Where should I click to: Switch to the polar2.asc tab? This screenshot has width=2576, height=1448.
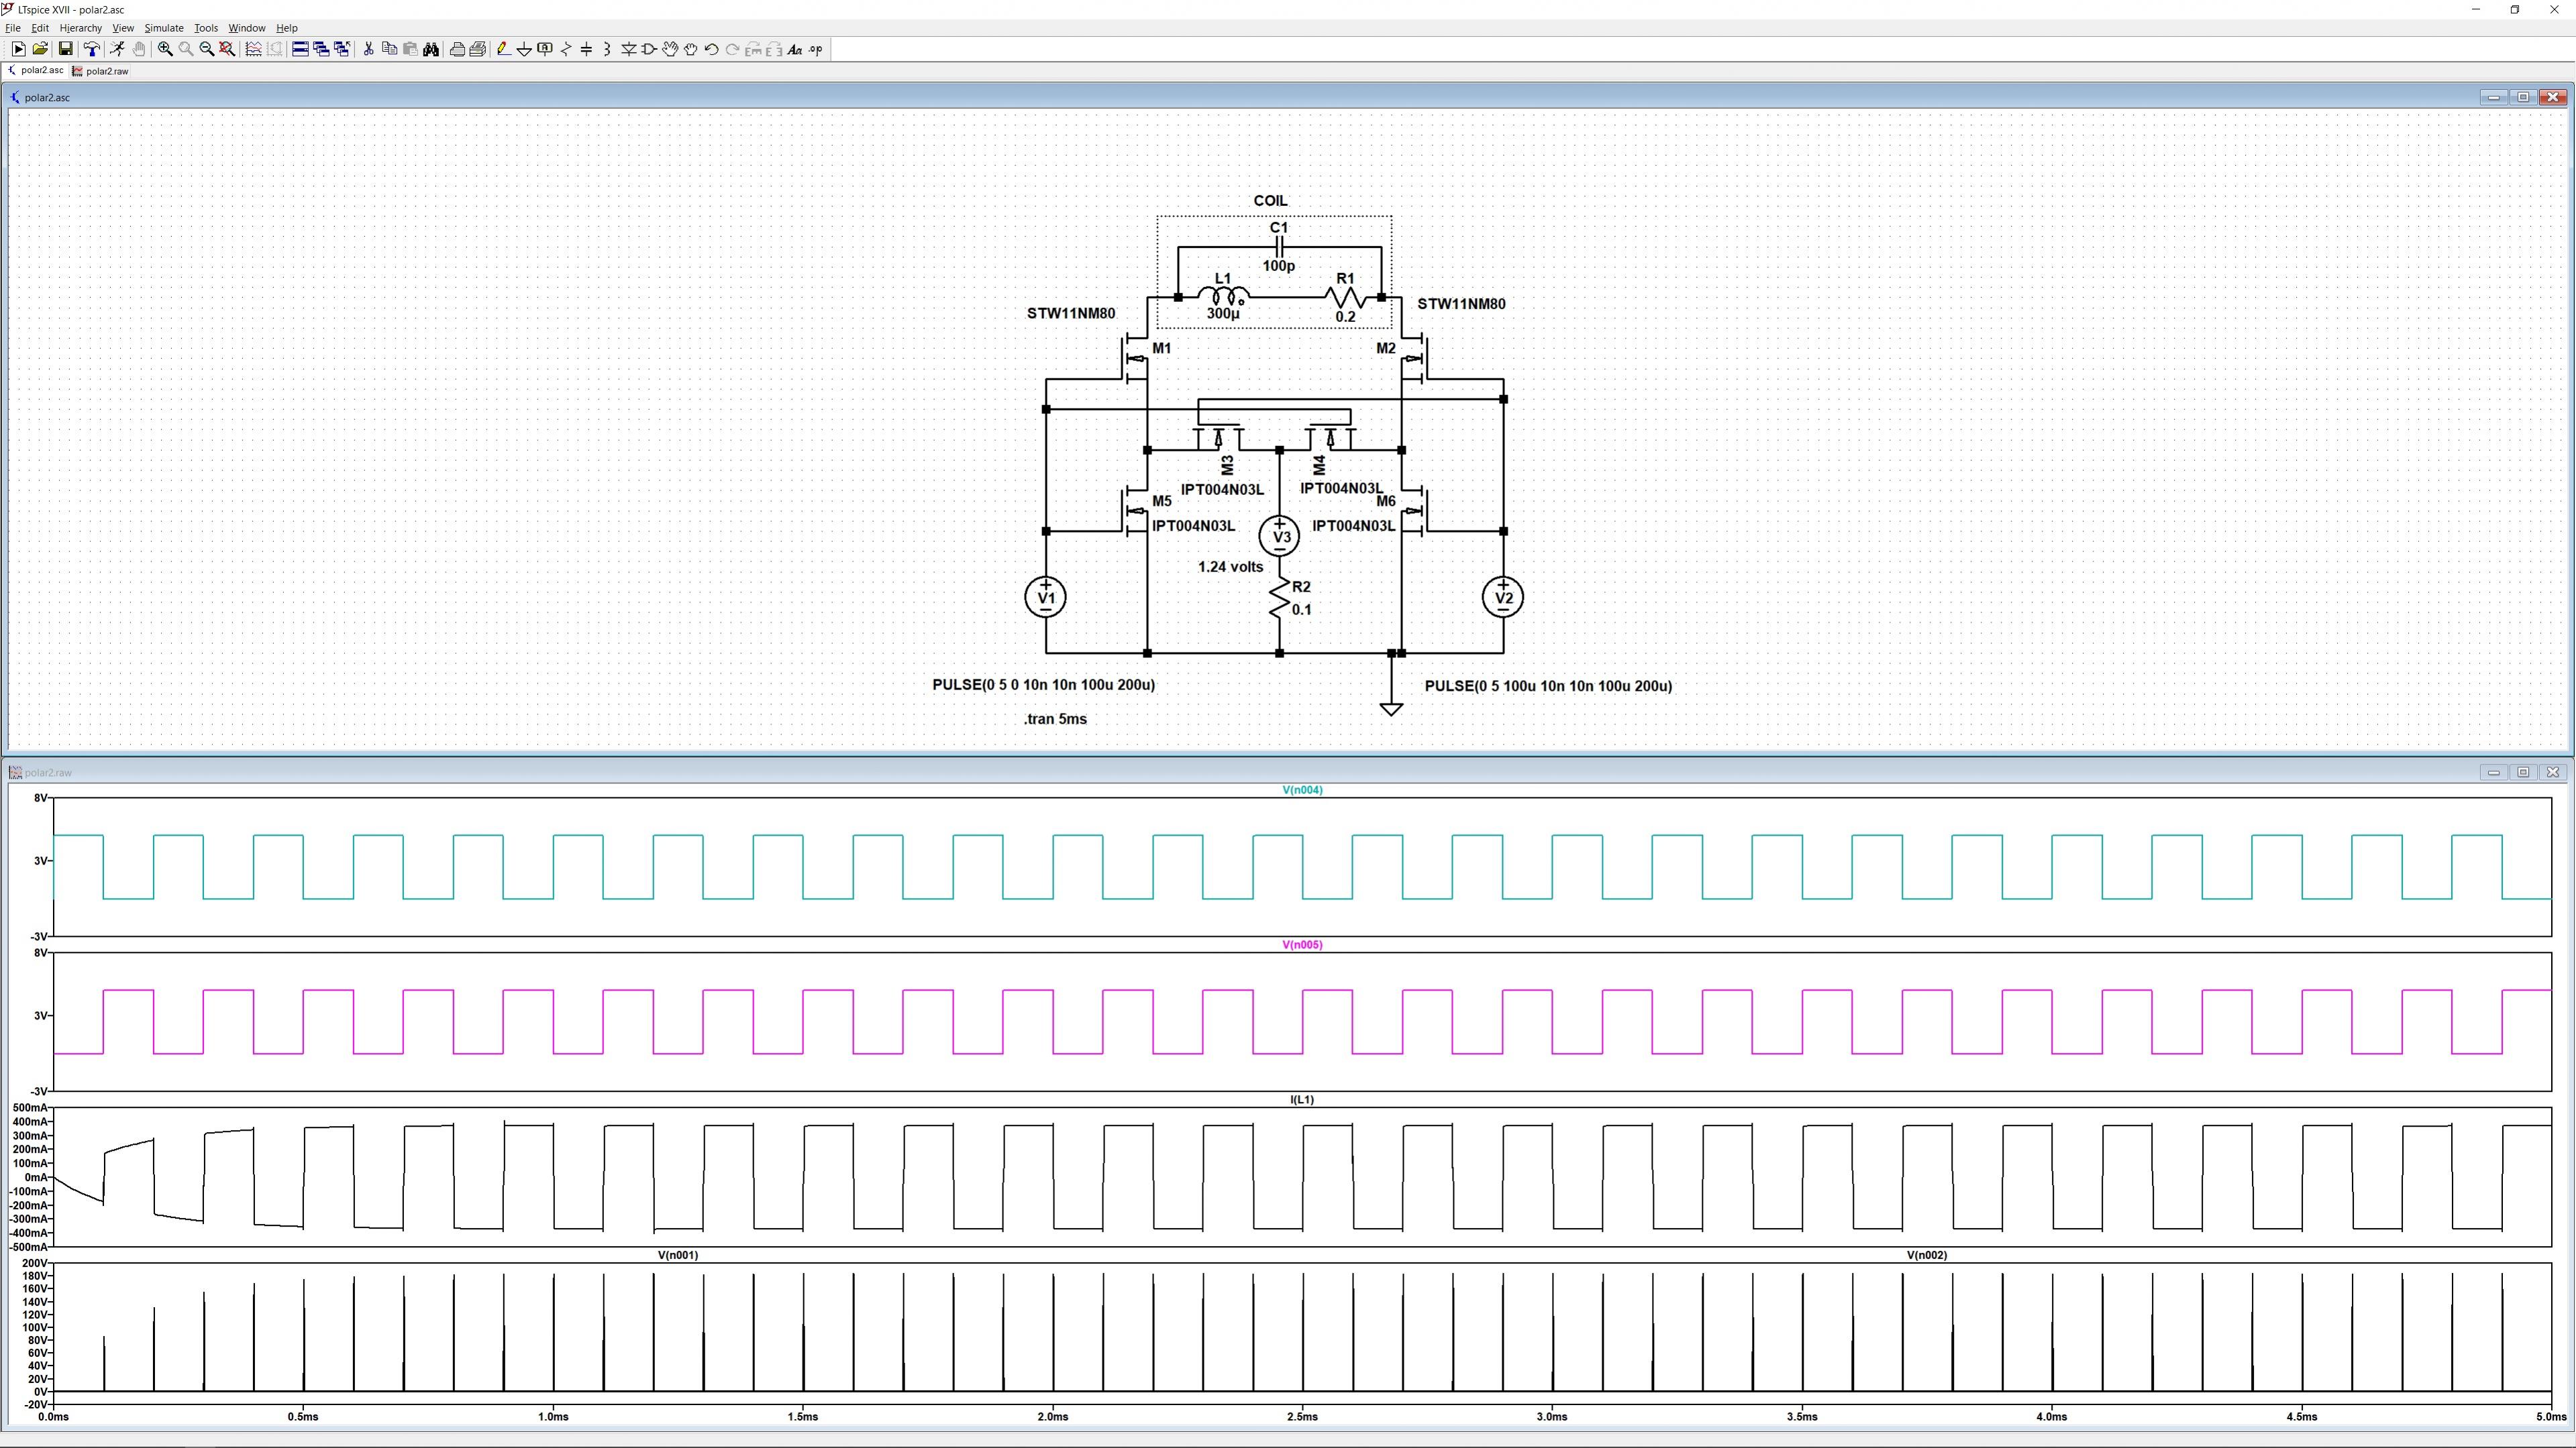(41, 71)
